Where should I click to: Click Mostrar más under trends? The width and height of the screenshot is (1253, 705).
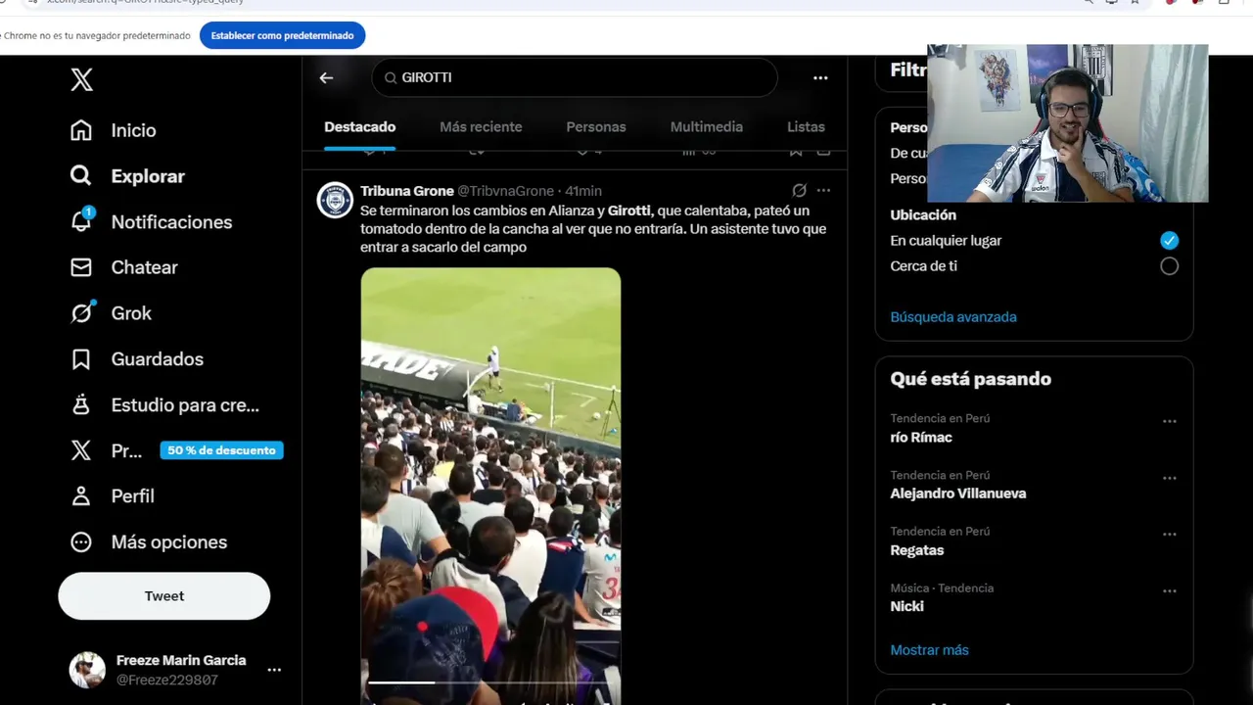pos(929,650)
